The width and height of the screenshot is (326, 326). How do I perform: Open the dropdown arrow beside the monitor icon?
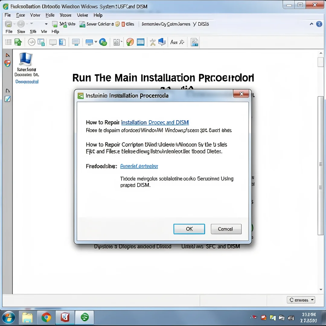pyautogui.click(x=96, y=42)
